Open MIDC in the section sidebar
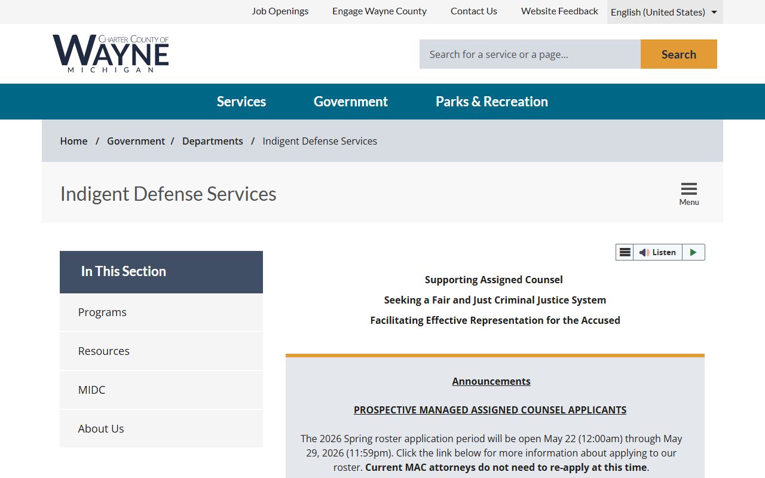The width and height of the screenshot is (765, 478). [x=161, y=390]
